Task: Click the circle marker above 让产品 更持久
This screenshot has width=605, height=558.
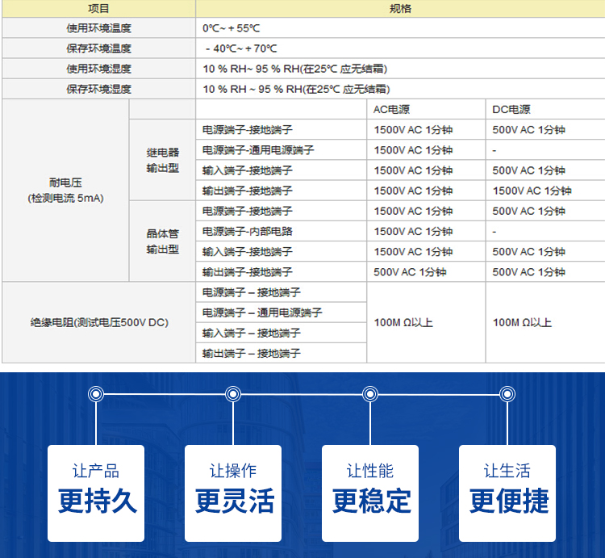Action: click(96, 394)
